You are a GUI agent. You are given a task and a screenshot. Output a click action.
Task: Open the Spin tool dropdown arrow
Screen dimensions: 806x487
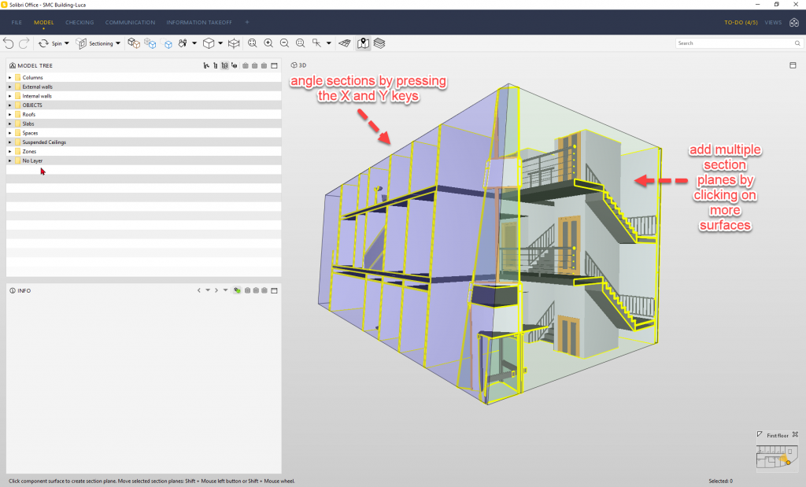click(67, 43)
